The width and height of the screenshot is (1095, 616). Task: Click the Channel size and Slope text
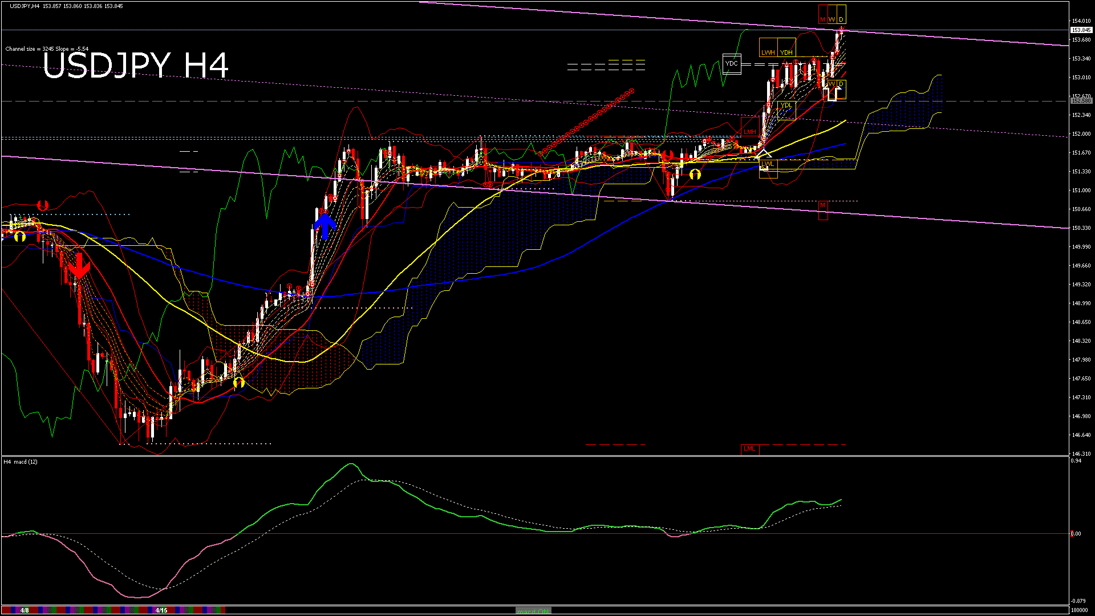point(47,49)
